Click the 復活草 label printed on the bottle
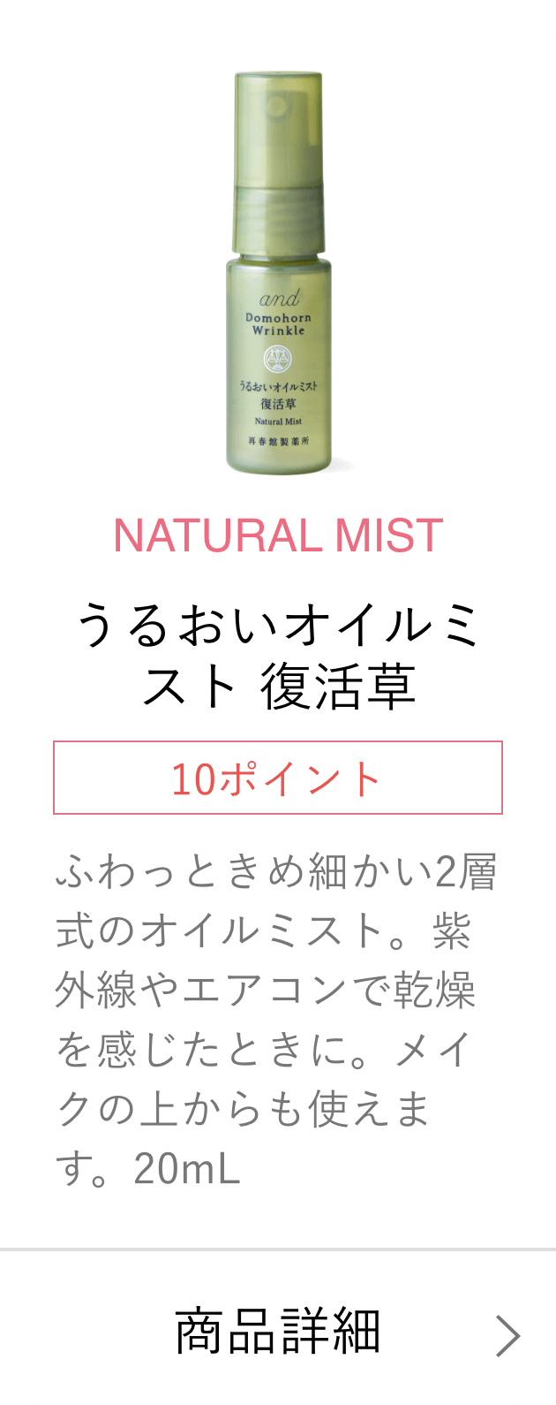556x1405 pixels. coord(278,404)
